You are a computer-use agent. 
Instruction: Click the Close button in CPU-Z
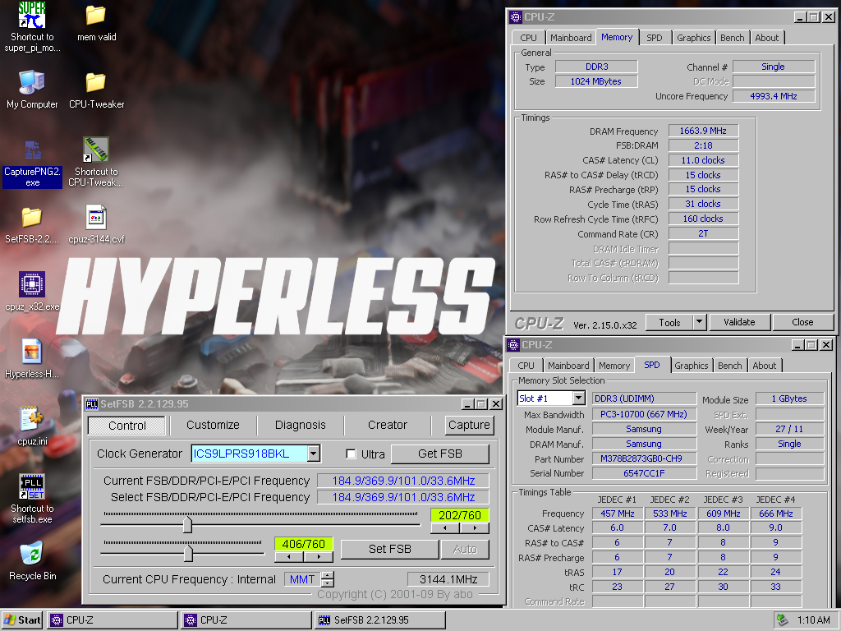point(802,322)
